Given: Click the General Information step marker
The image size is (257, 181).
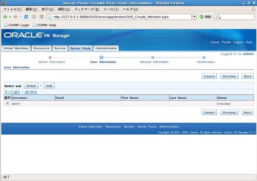Looking at the screenshot, I should tap(153, 57).
